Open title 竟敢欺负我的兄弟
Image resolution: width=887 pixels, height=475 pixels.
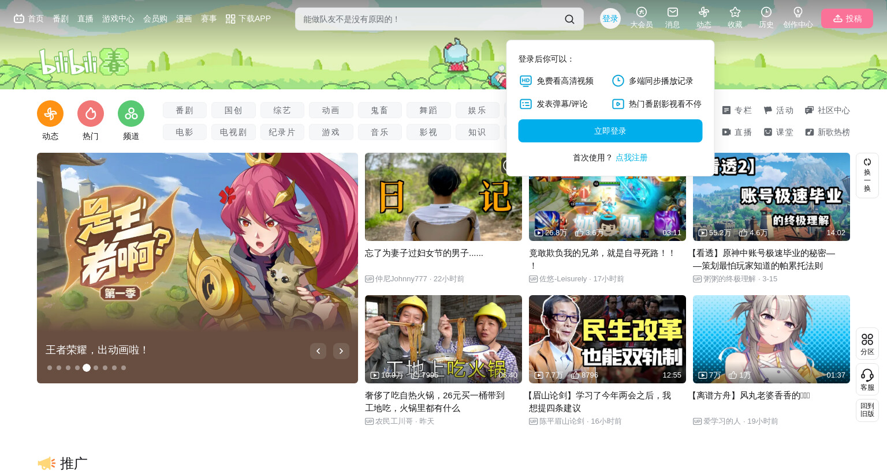pyautogui.click(x=602, y=259)
